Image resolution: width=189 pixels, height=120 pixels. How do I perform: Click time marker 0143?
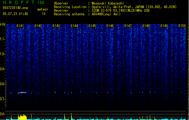pyautogui.click(x=56, y=26)
